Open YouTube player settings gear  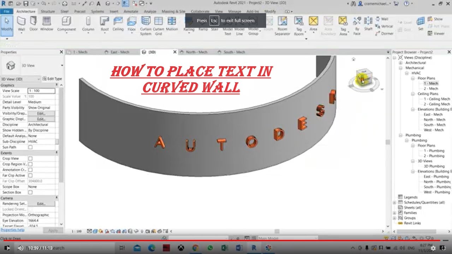(433, 248)
